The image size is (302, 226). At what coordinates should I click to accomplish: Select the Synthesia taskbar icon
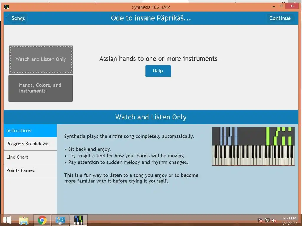[78, 220]
